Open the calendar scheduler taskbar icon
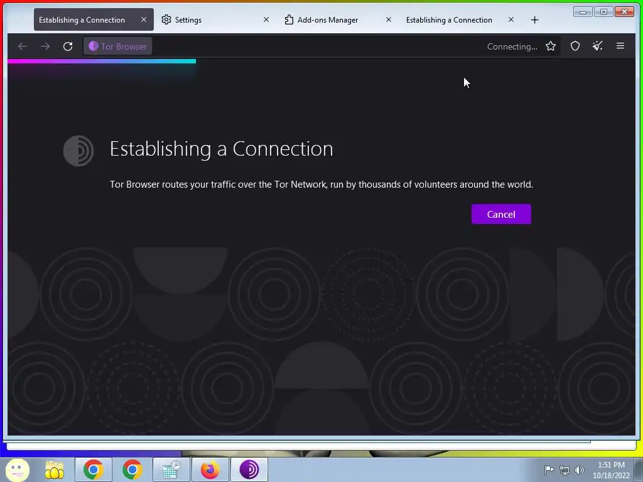The height and width of the screenshot is (482, 643). (171, 469)
